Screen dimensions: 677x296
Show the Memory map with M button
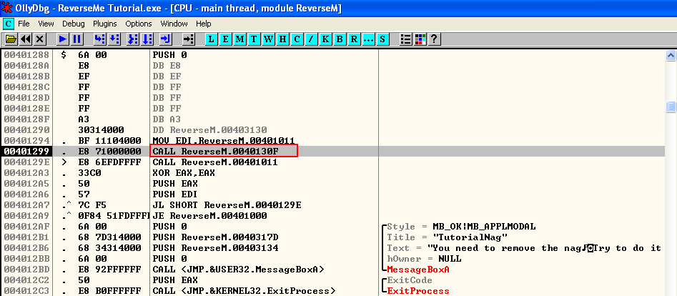pyautogui.click(x=239, y=39)
